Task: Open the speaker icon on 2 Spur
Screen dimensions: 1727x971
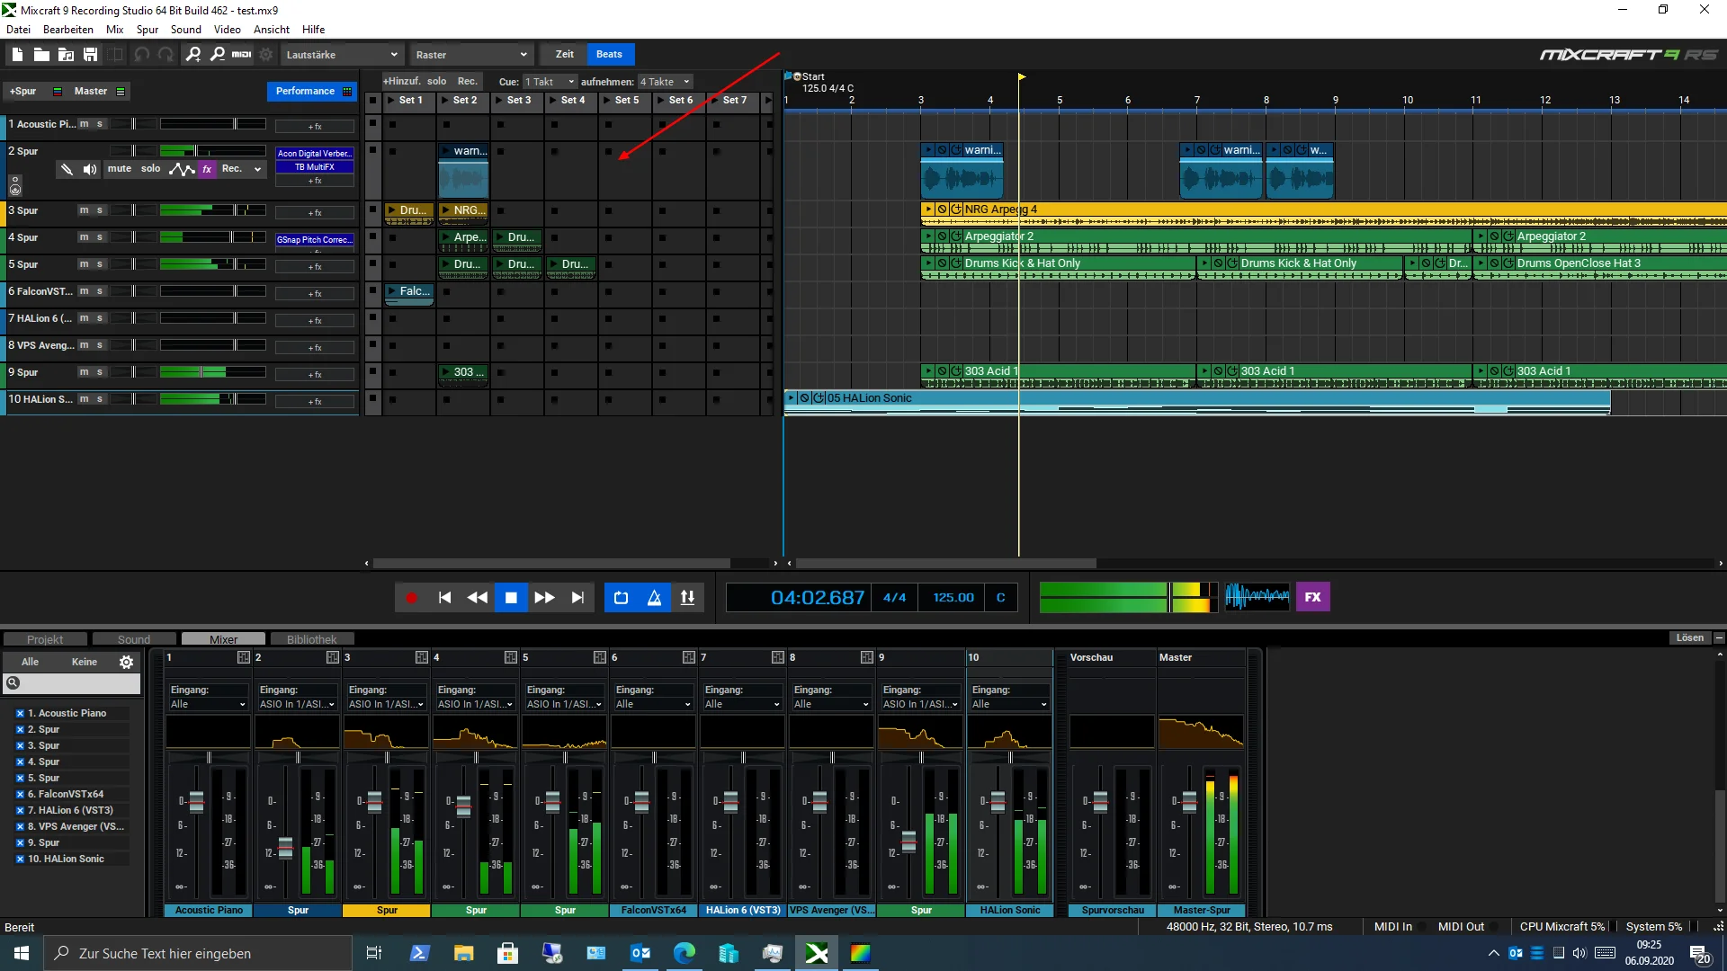Action: 90,169
